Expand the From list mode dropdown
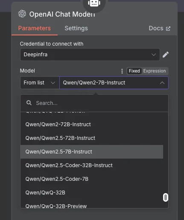Screen dimensions: 184x220 point(40,83)
